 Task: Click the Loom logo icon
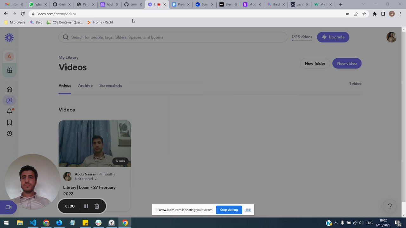[x=9, y=38]
